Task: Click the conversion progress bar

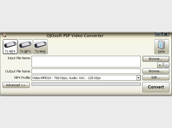Action: tap(86, 84)
